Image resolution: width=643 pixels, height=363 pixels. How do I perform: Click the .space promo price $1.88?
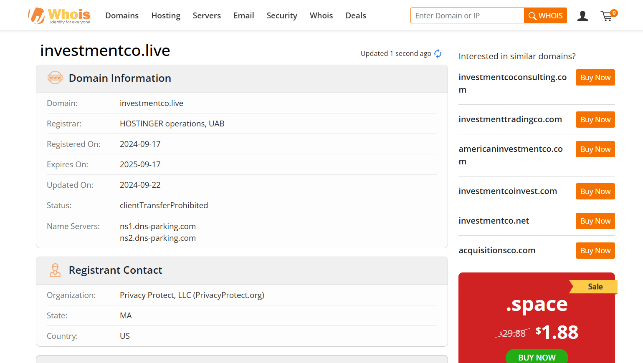click(x=557, y=333)
